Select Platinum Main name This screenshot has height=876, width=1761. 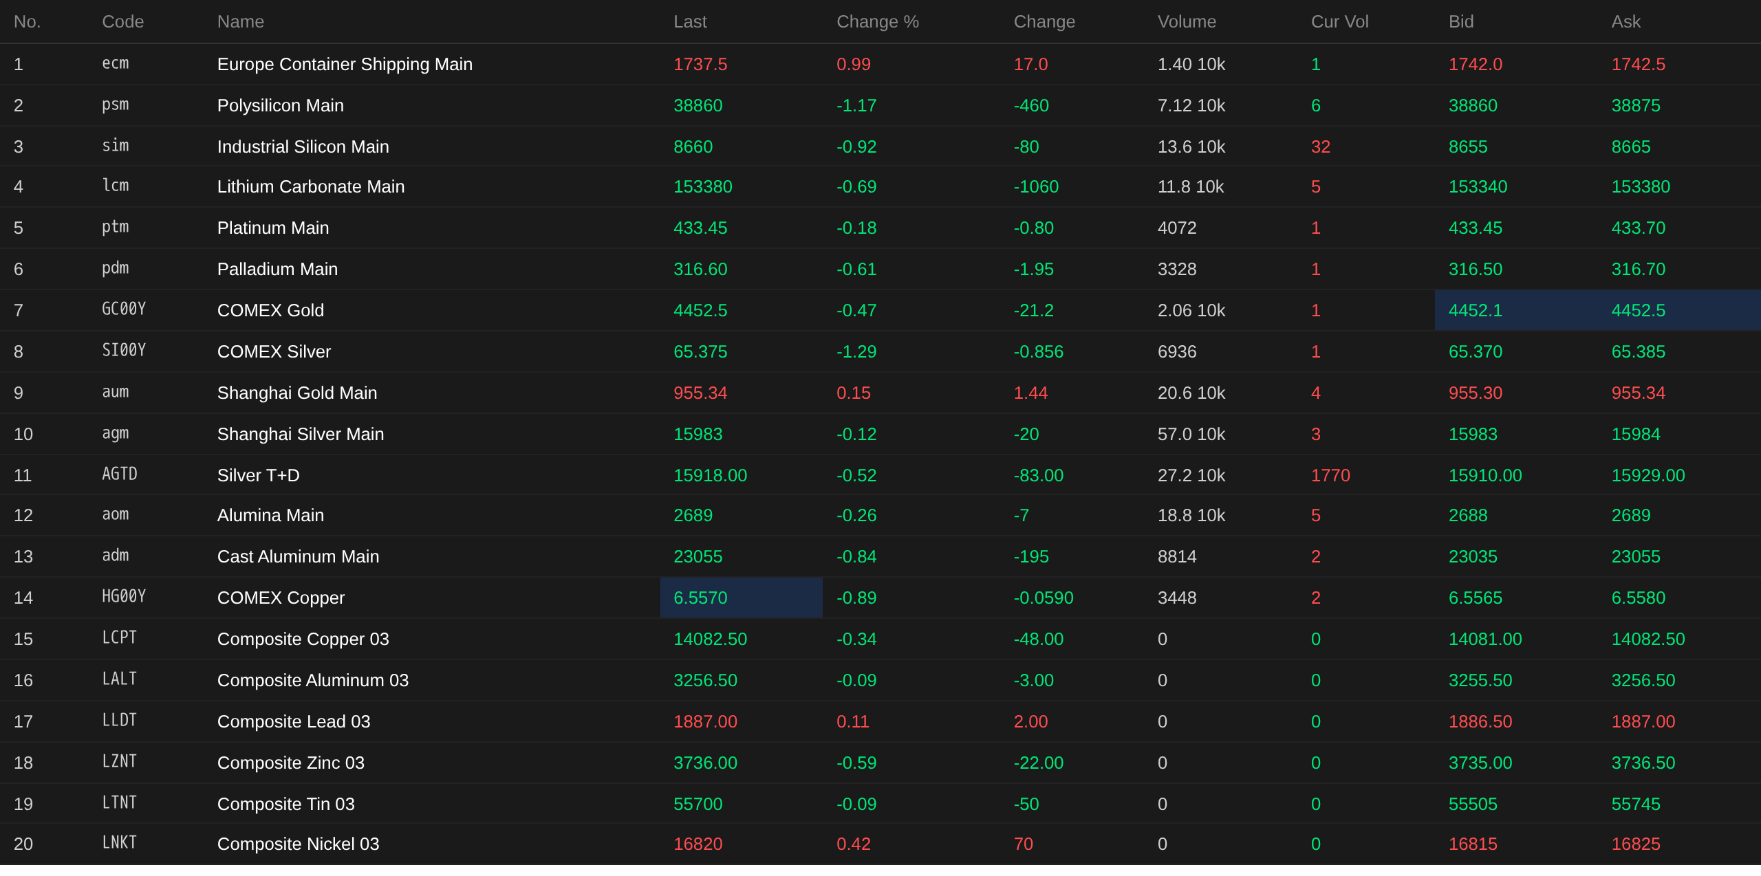click(x=272, y=228)
